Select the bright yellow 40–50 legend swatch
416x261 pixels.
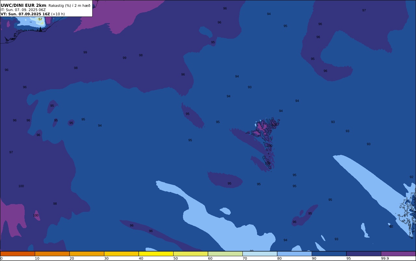click(156, 254)
